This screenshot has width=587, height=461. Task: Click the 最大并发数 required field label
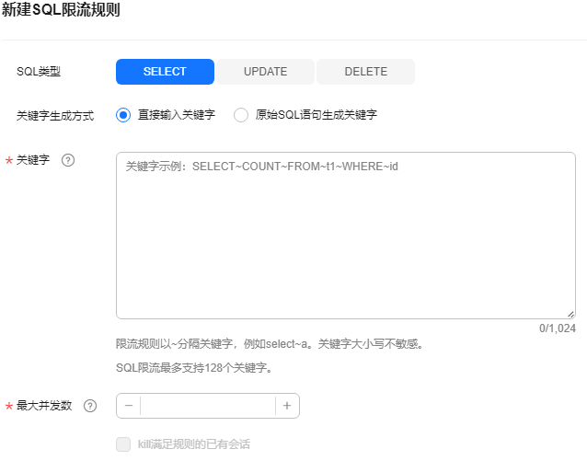coord(44,406)
